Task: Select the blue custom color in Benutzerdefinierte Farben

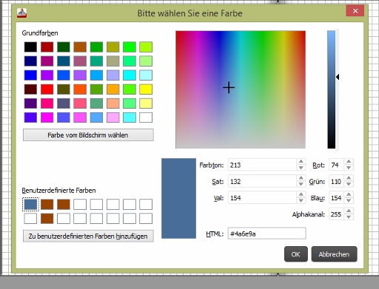Action: (30, 205)
